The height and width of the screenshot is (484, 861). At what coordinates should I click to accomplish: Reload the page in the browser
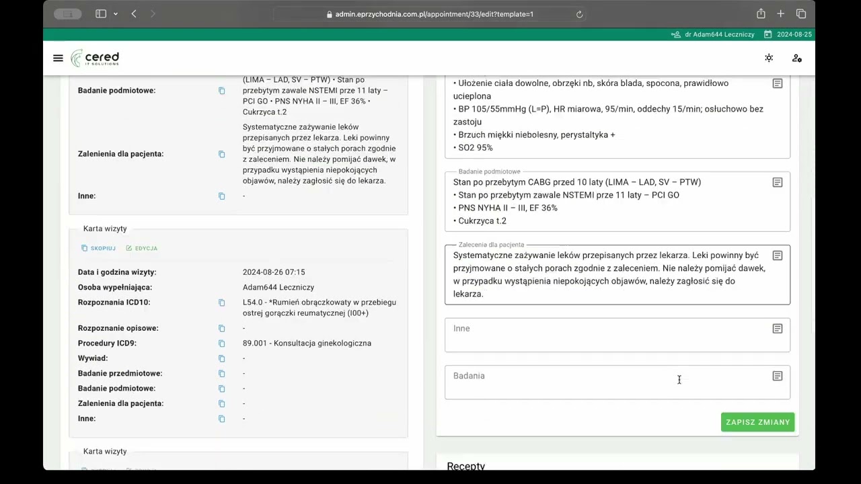pos(579,14)
